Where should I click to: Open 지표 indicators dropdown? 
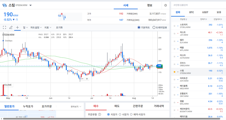48,27
